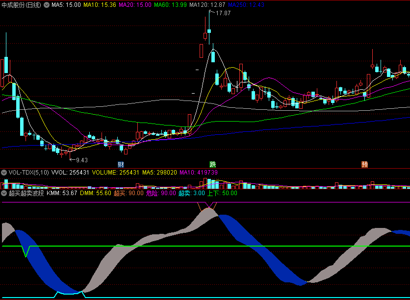Click the 超买: 90.00 label
Image resolution: width=410 pixels, height=300 pixels.
click(x=128, y=193)
